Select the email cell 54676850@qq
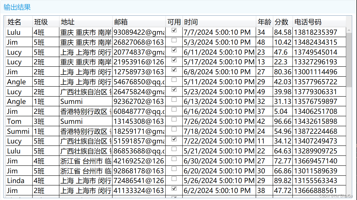This screenshot has height=200, width=357. (139, 82)
